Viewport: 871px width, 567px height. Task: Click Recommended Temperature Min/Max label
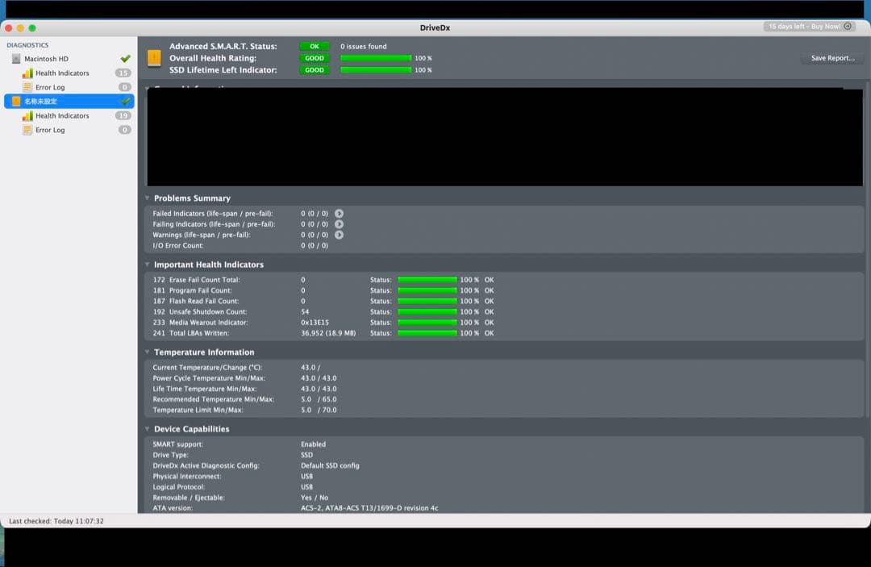click(x=213, y=399)
